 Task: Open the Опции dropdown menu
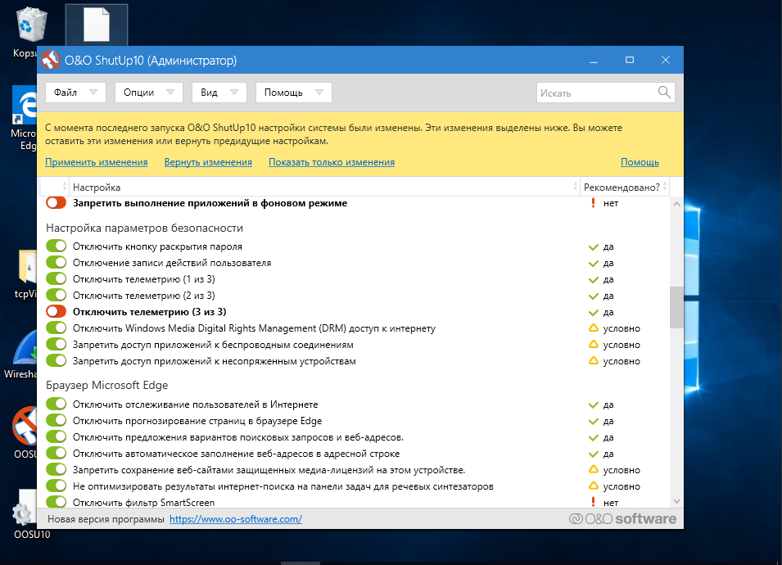[x=148, y=93]
